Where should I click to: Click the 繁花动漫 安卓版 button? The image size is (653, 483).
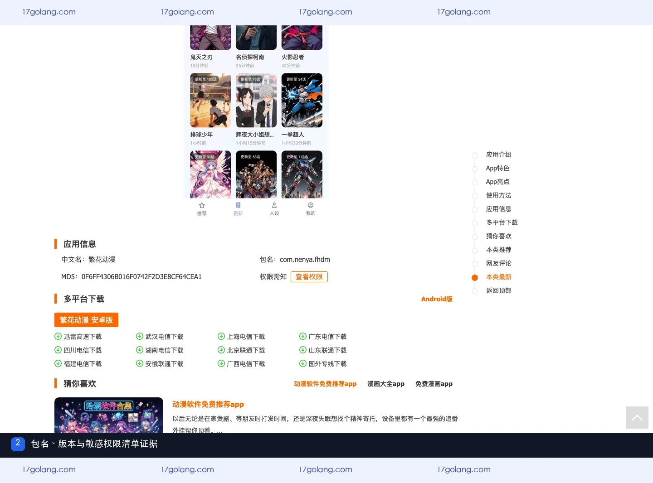[86, 320]
